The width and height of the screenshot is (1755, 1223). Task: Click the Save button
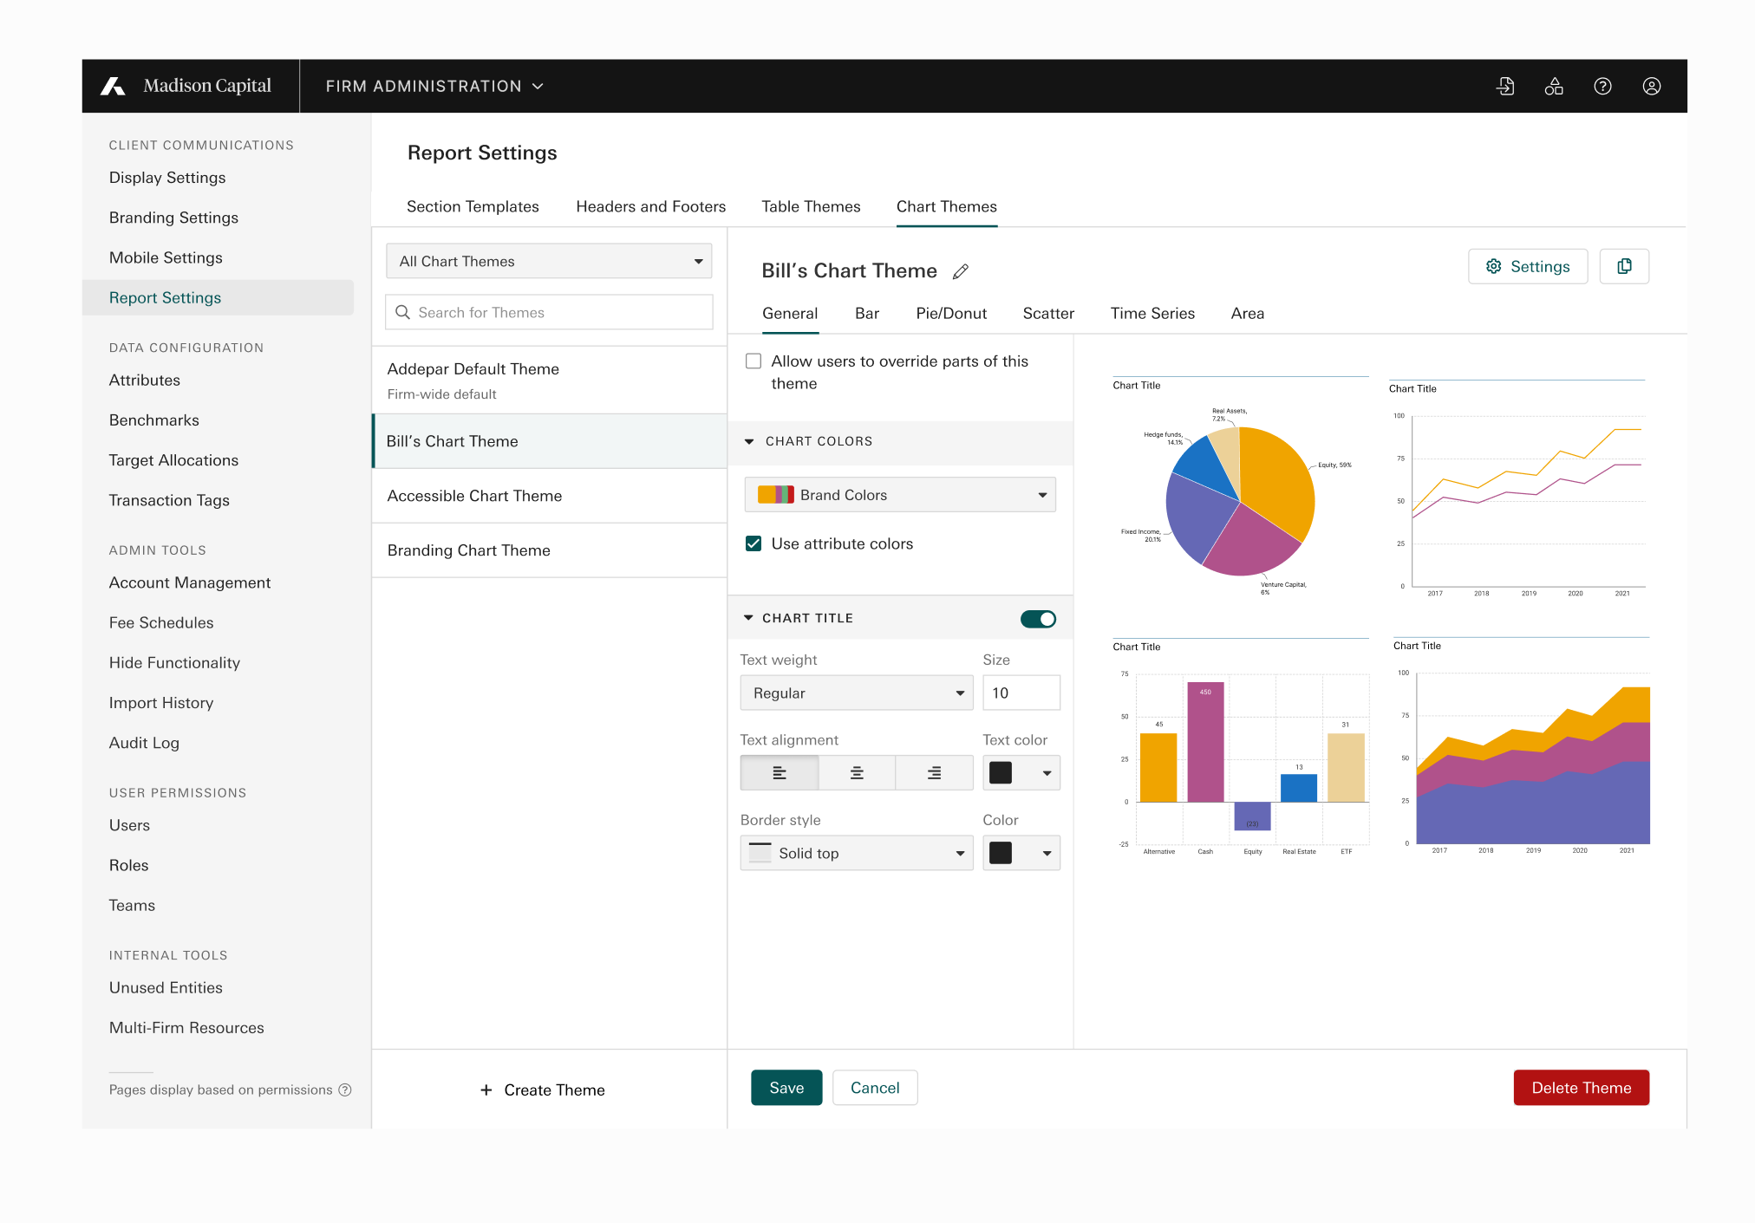[786, 1088]
